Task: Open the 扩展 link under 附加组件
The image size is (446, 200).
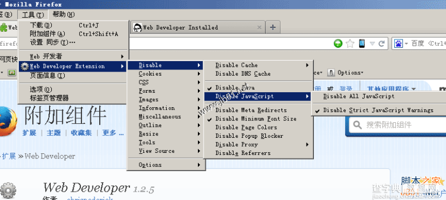Action: point(30,133)
